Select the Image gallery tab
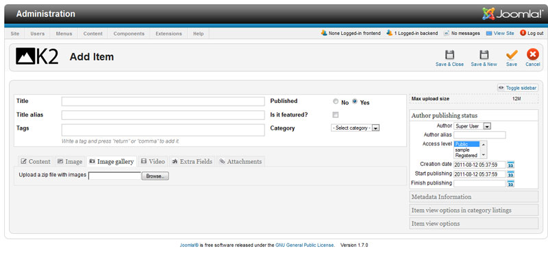 [x=112, y=161]
